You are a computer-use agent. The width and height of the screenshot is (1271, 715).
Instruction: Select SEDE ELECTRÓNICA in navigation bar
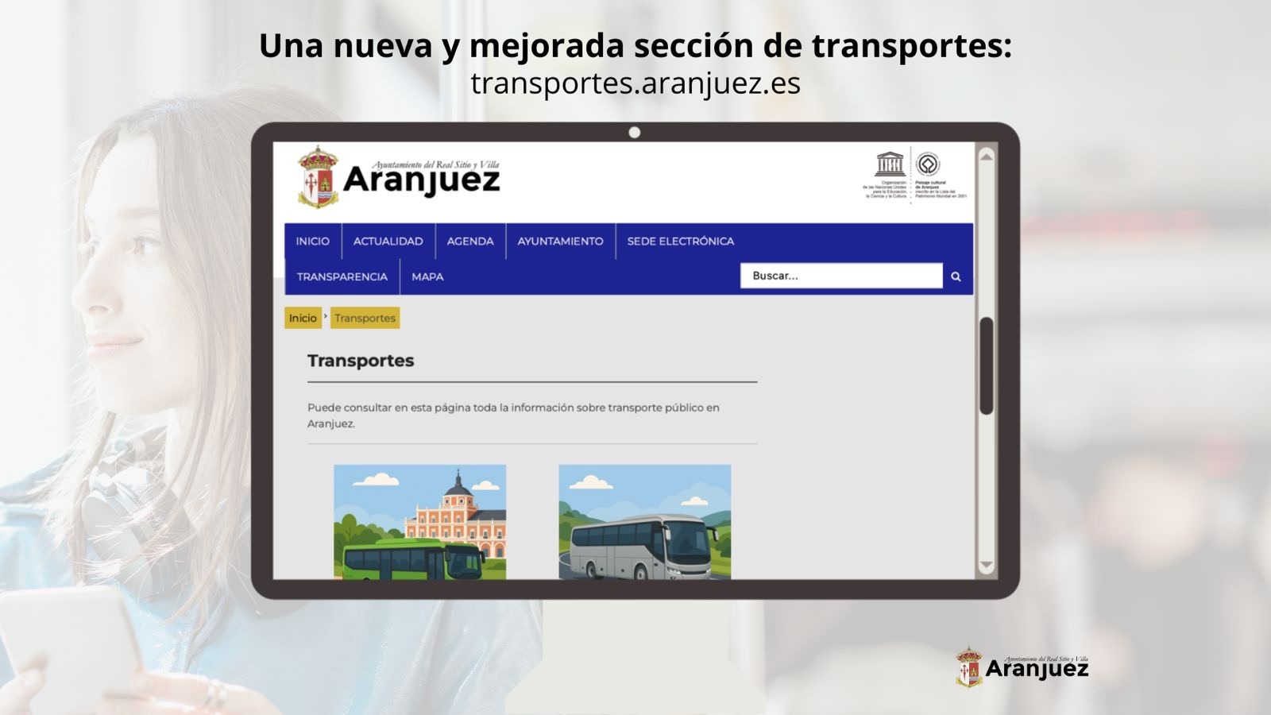[x=680, y=242]
